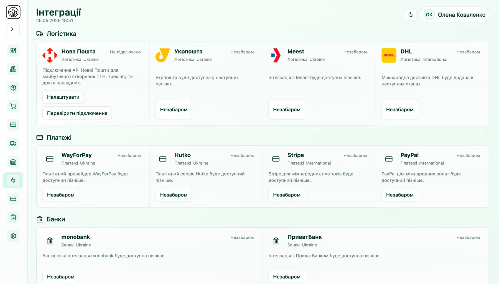Open the lower card icon in the sidebar
Viewport: 499px width, 284px height.
(13, 199)
